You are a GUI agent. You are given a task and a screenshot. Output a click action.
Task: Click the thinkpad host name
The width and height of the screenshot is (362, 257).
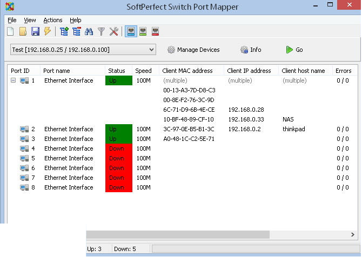(294, 129)
